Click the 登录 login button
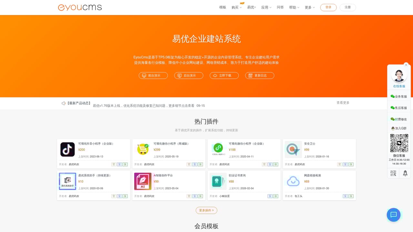 click(x=328, y=7)
